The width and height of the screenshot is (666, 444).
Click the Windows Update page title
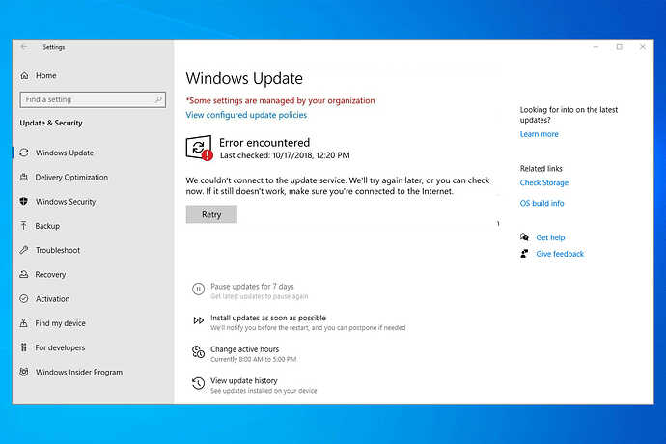(244, 78)
